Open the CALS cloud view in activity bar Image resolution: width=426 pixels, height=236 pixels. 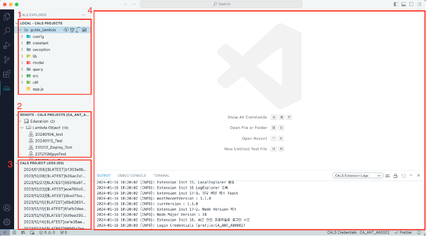7,88
